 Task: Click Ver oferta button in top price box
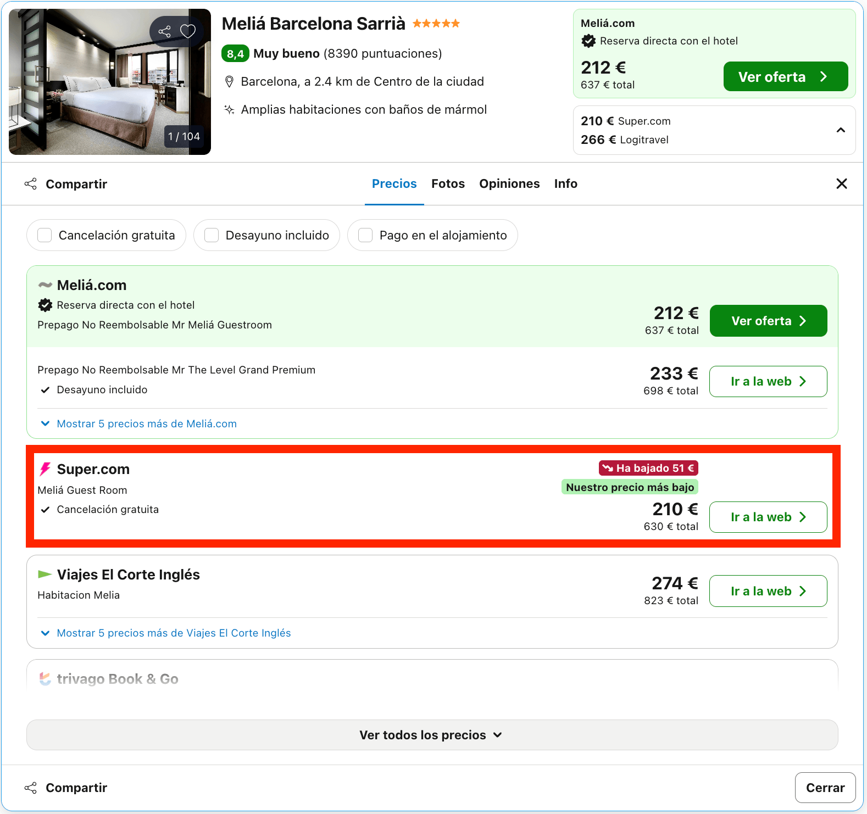[786, 76]
